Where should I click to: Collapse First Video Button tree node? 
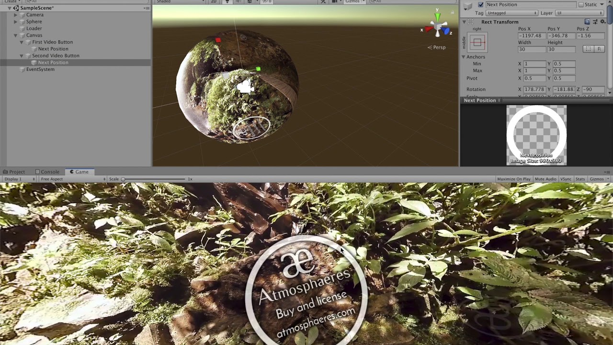22,42
